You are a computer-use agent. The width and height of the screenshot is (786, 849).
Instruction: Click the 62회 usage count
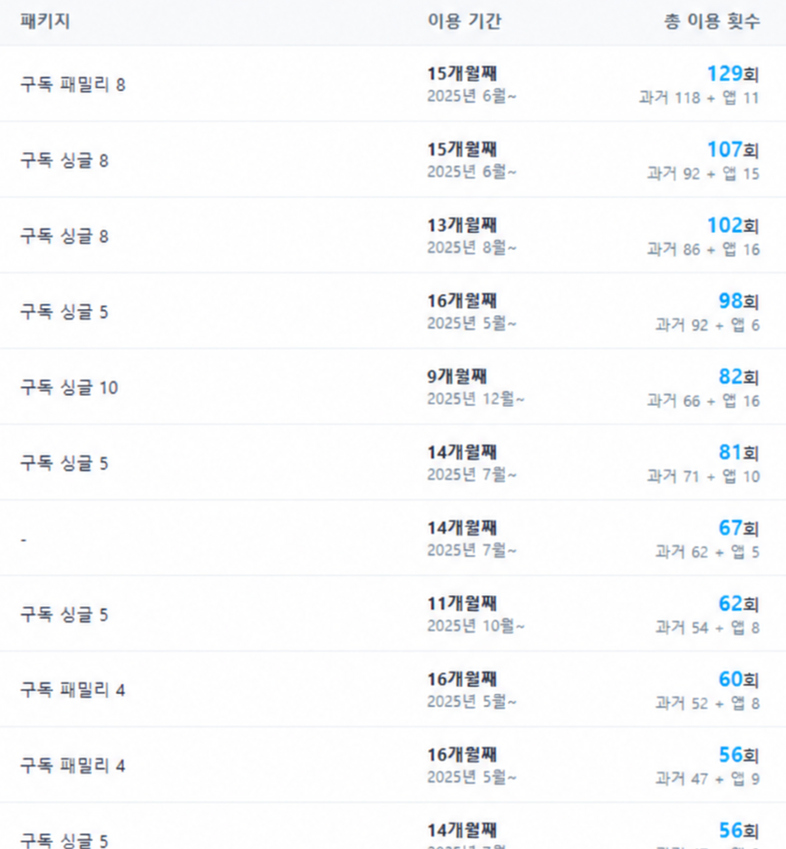739,603
